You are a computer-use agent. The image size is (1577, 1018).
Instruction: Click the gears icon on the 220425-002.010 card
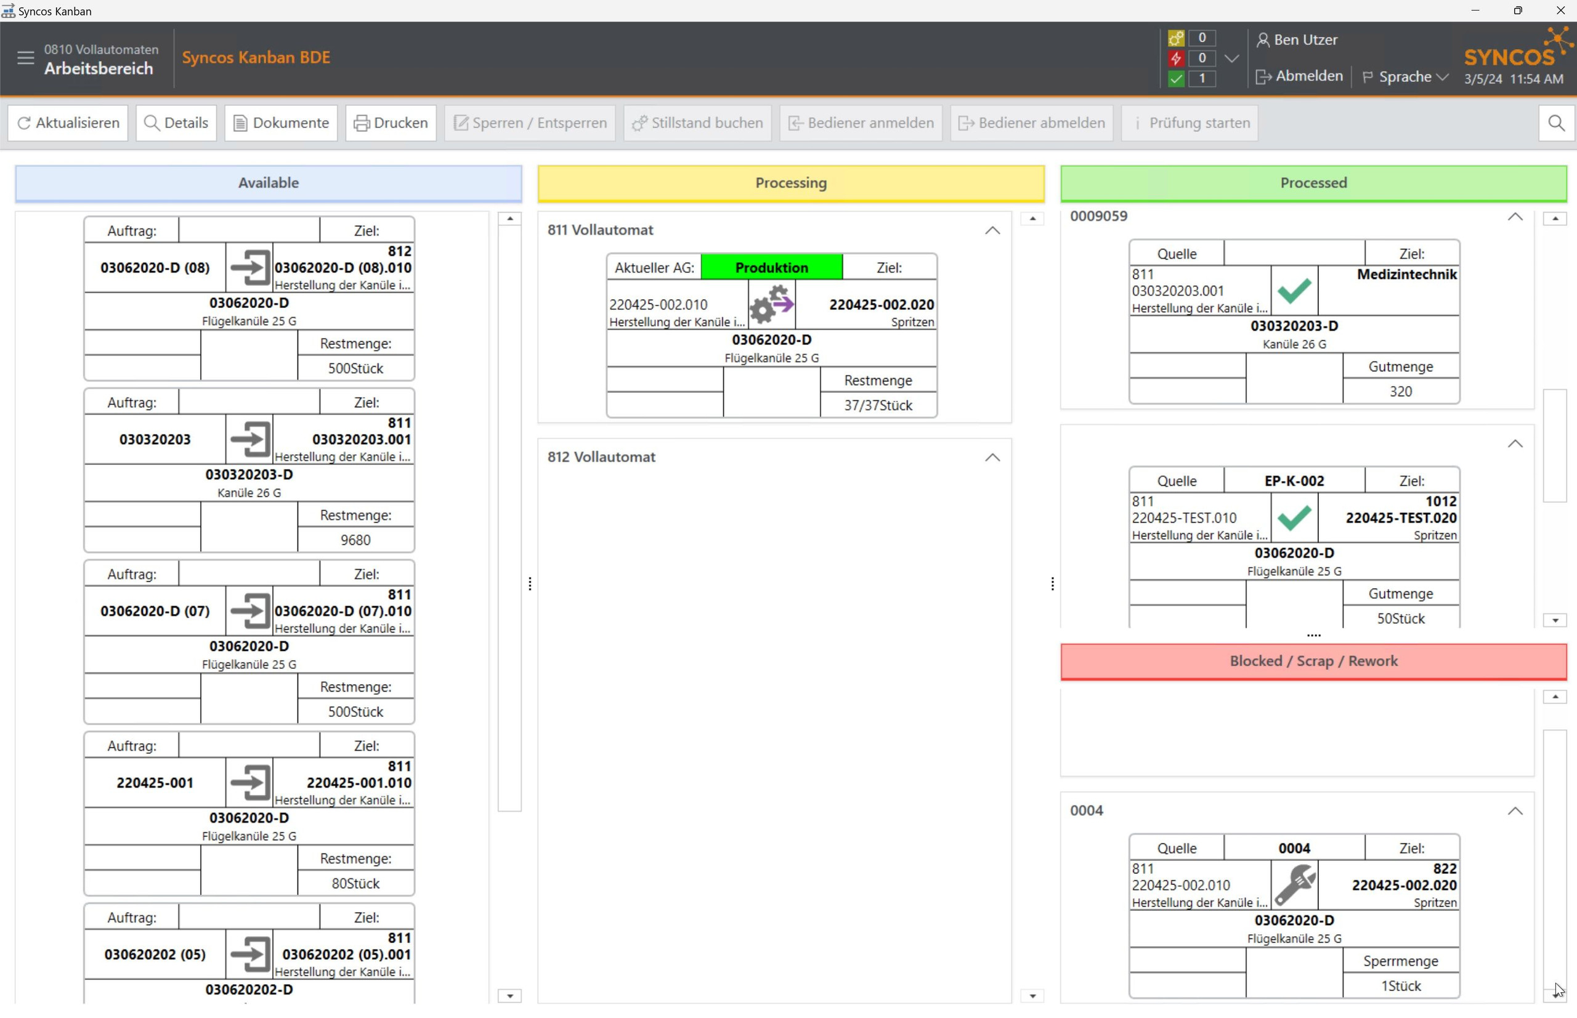771,305
